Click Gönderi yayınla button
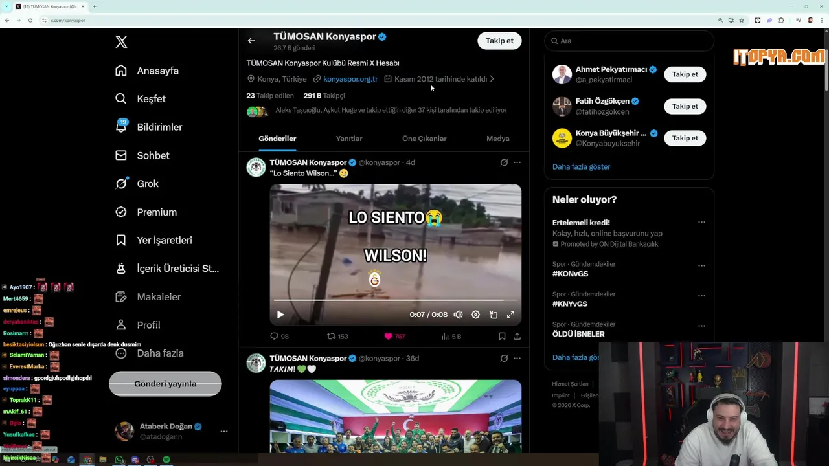Viewport: 829px width, 466px height. pos(165,384)
